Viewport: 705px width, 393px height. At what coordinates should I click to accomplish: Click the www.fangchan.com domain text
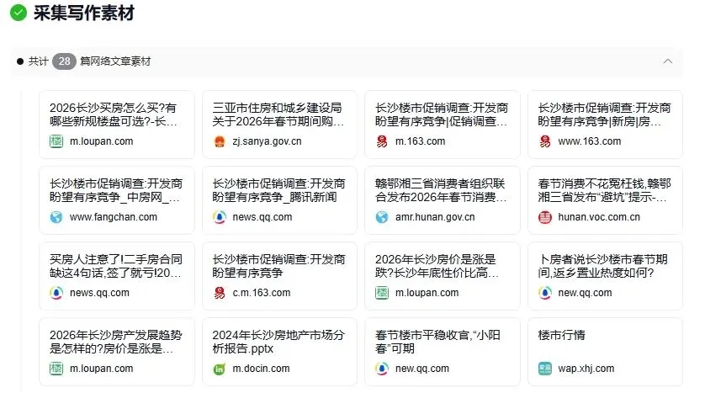[x=114, y=217]
